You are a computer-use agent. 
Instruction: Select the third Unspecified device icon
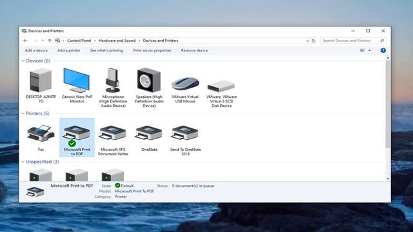click(x=113, y=175)
